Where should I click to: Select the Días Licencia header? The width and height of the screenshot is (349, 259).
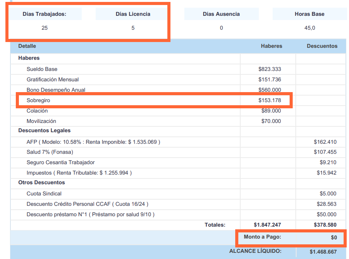pyautogui.click(x=133, y=14)
